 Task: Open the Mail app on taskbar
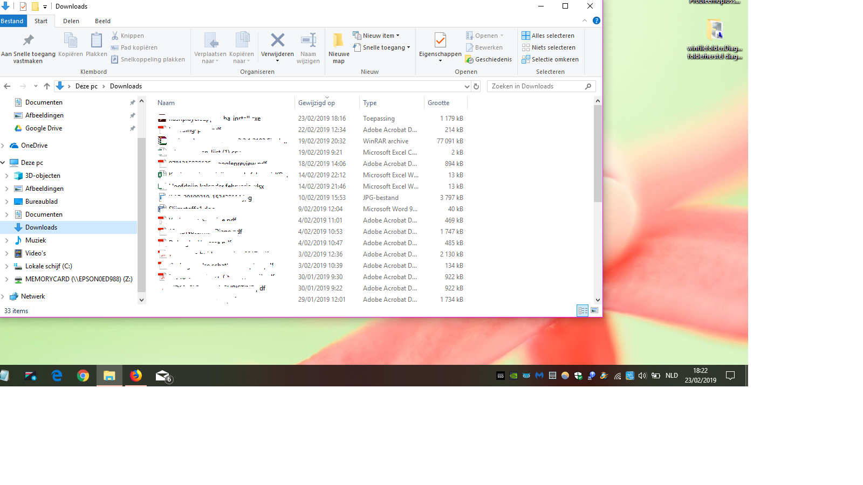(x=163, y=376)
